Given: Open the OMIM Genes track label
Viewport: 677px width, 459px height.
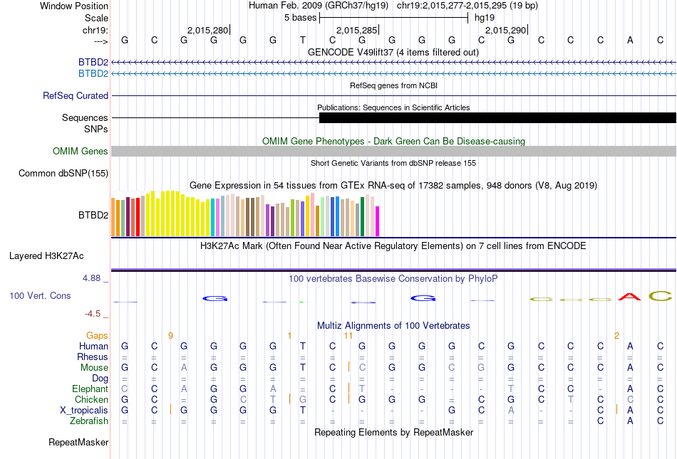Looking at the screenshot, I should point(81,152).
